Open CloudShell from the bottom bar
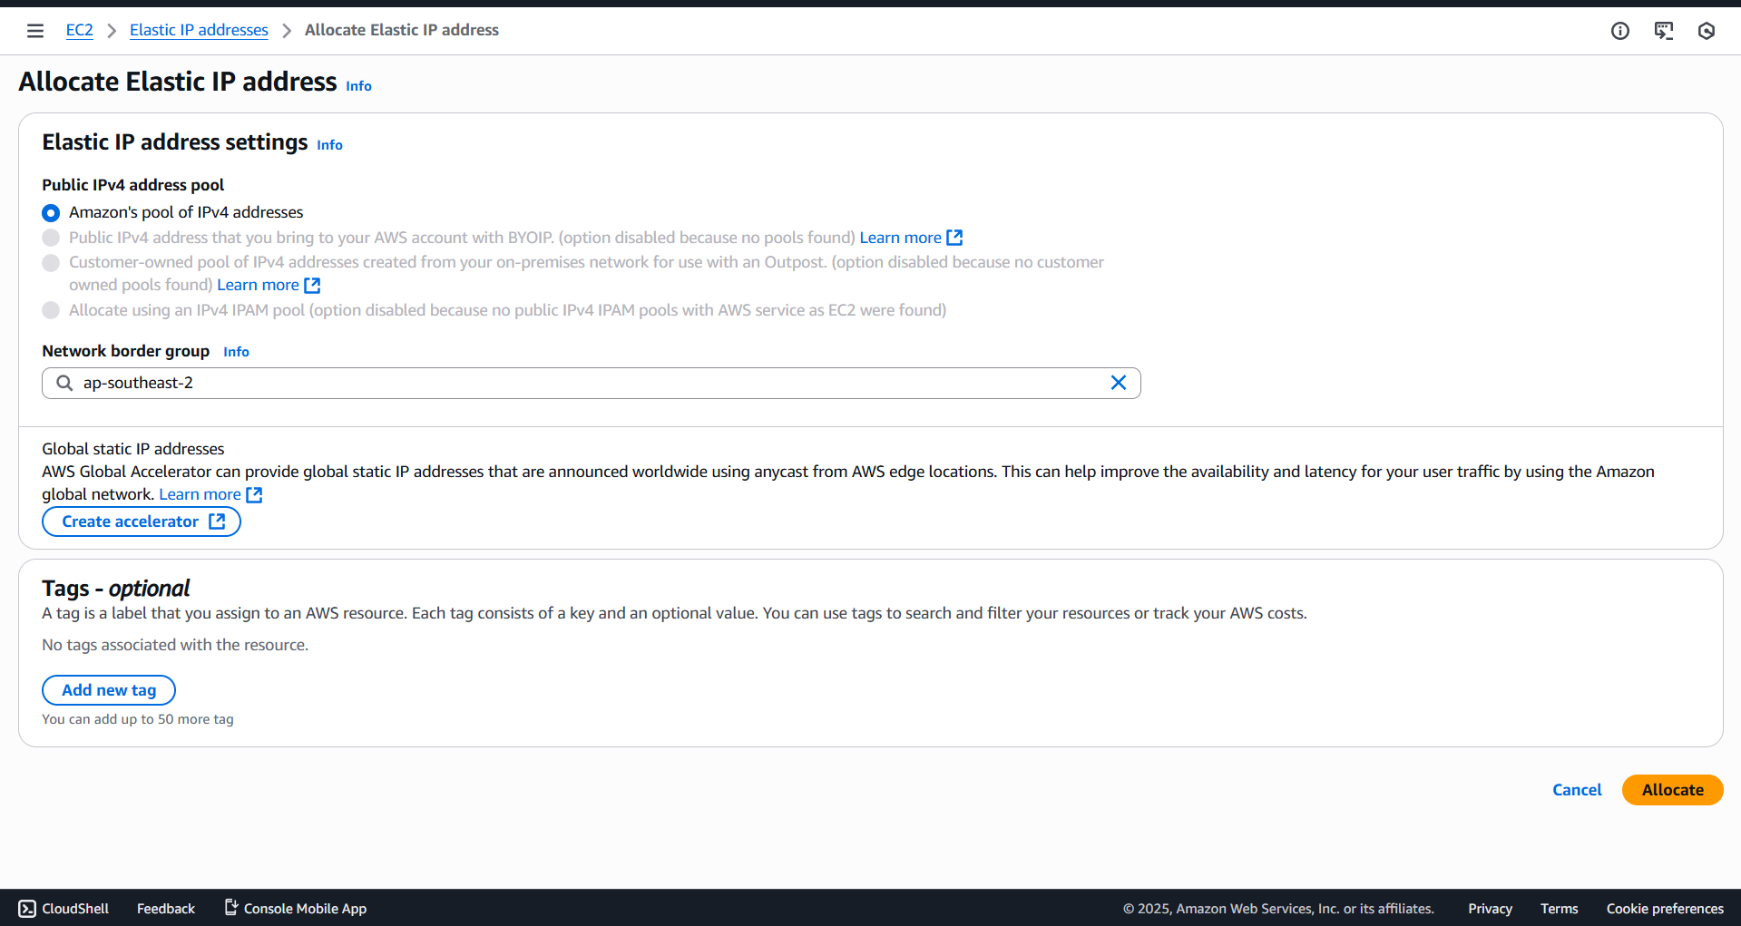Viewport: 1741px width, 926px height. (62, 908)
